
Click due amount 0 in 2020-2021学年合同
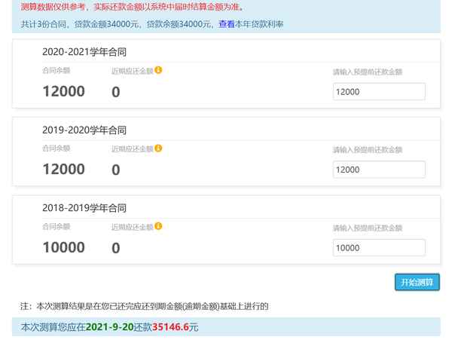(116, 92)
